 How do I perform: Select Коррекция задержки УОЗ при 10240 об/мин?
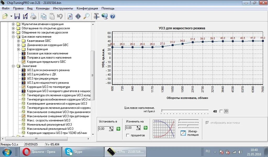click(57, 133)
